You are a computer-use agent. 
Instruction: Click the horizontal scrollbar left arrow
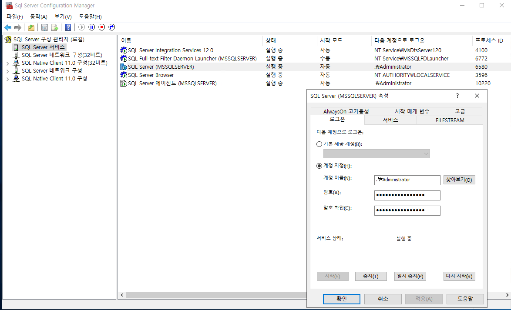point(122,295)
